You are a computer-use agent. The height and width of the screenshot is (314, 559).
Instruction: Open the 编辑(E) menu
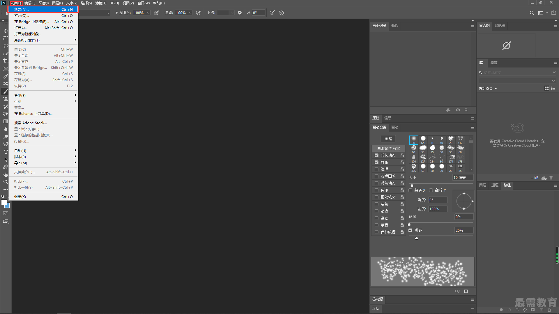point(30,3)
